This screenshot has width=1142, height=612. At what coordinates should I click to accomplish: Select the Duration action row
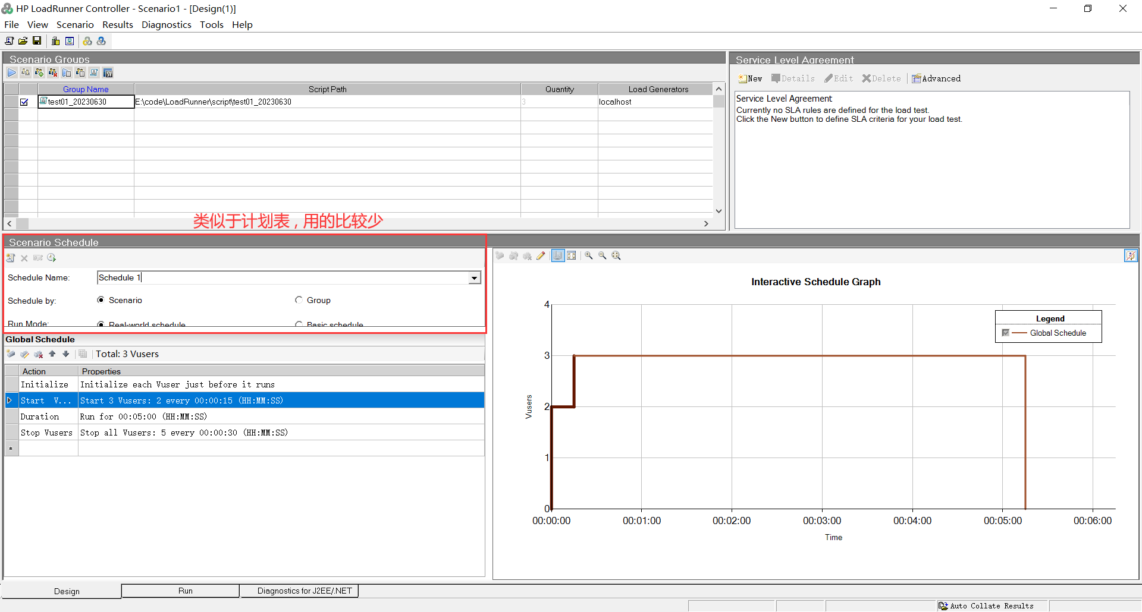click(244, 417)
